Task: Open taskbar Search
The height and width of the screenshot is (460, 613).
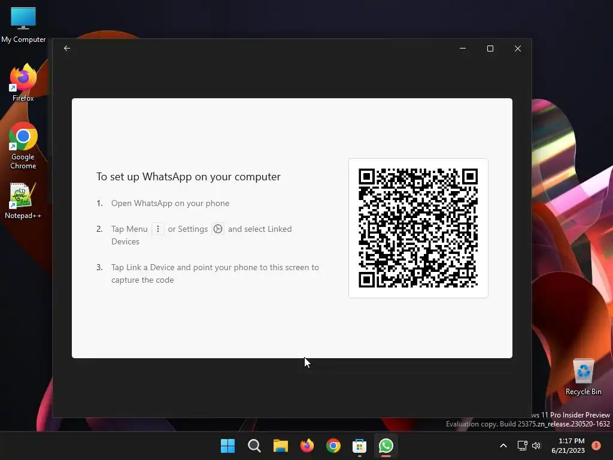Action: point(254,446)
